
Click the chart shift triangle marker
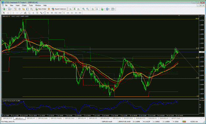pyautogui.click(x=179, y=16)
